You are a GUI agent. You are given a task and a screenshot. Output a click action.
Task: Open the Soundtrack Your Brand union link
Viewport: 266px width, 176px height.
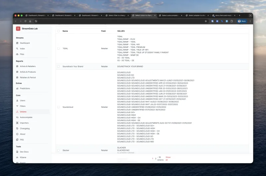pos(73,66)
